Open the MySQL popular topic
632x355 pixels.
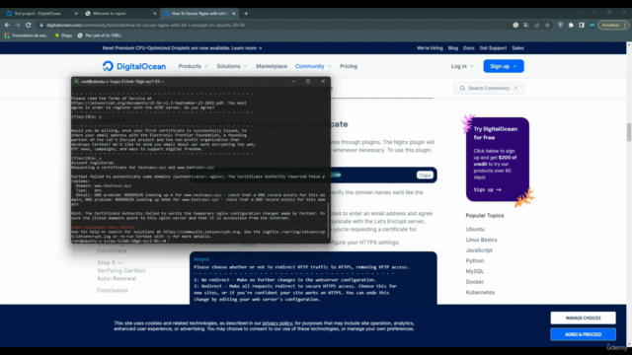coord(474,271)
